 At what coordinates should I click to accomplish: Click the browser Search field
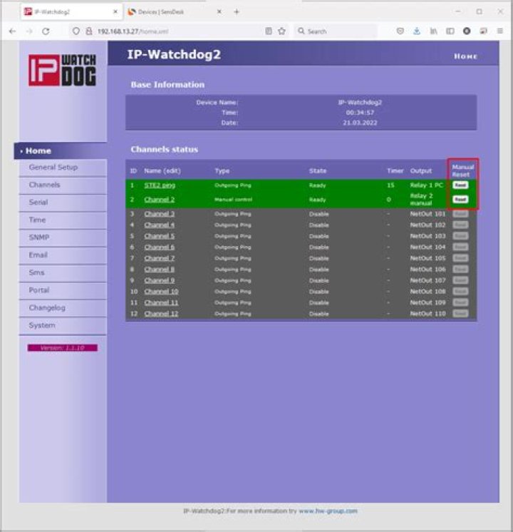pyautogui.click(x=336, y=31)
